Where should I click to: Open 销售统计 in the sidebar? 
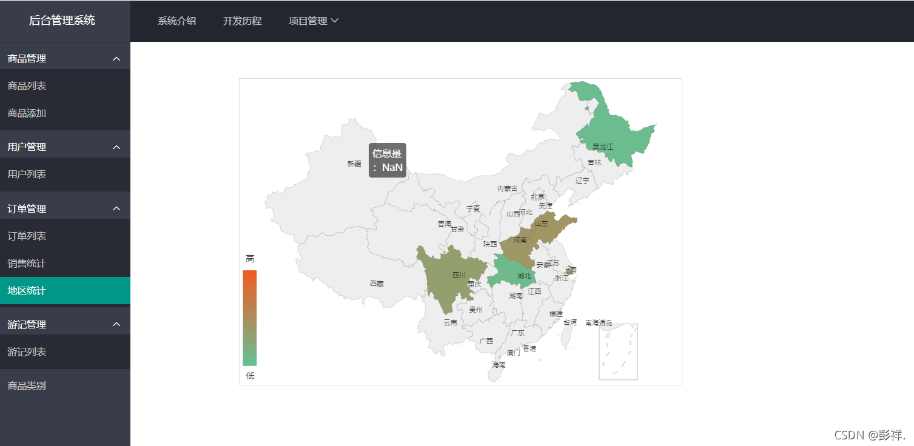65,264
